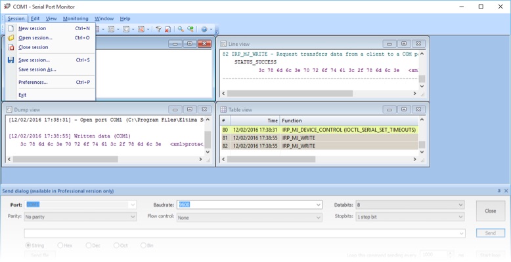
Task: Click the Close session red-x icon
Action: click(x=11, y=47)
